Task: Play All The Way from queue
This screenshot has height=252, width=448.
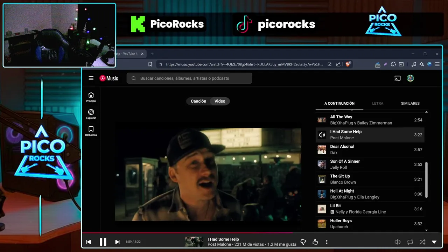Action: 370,120
